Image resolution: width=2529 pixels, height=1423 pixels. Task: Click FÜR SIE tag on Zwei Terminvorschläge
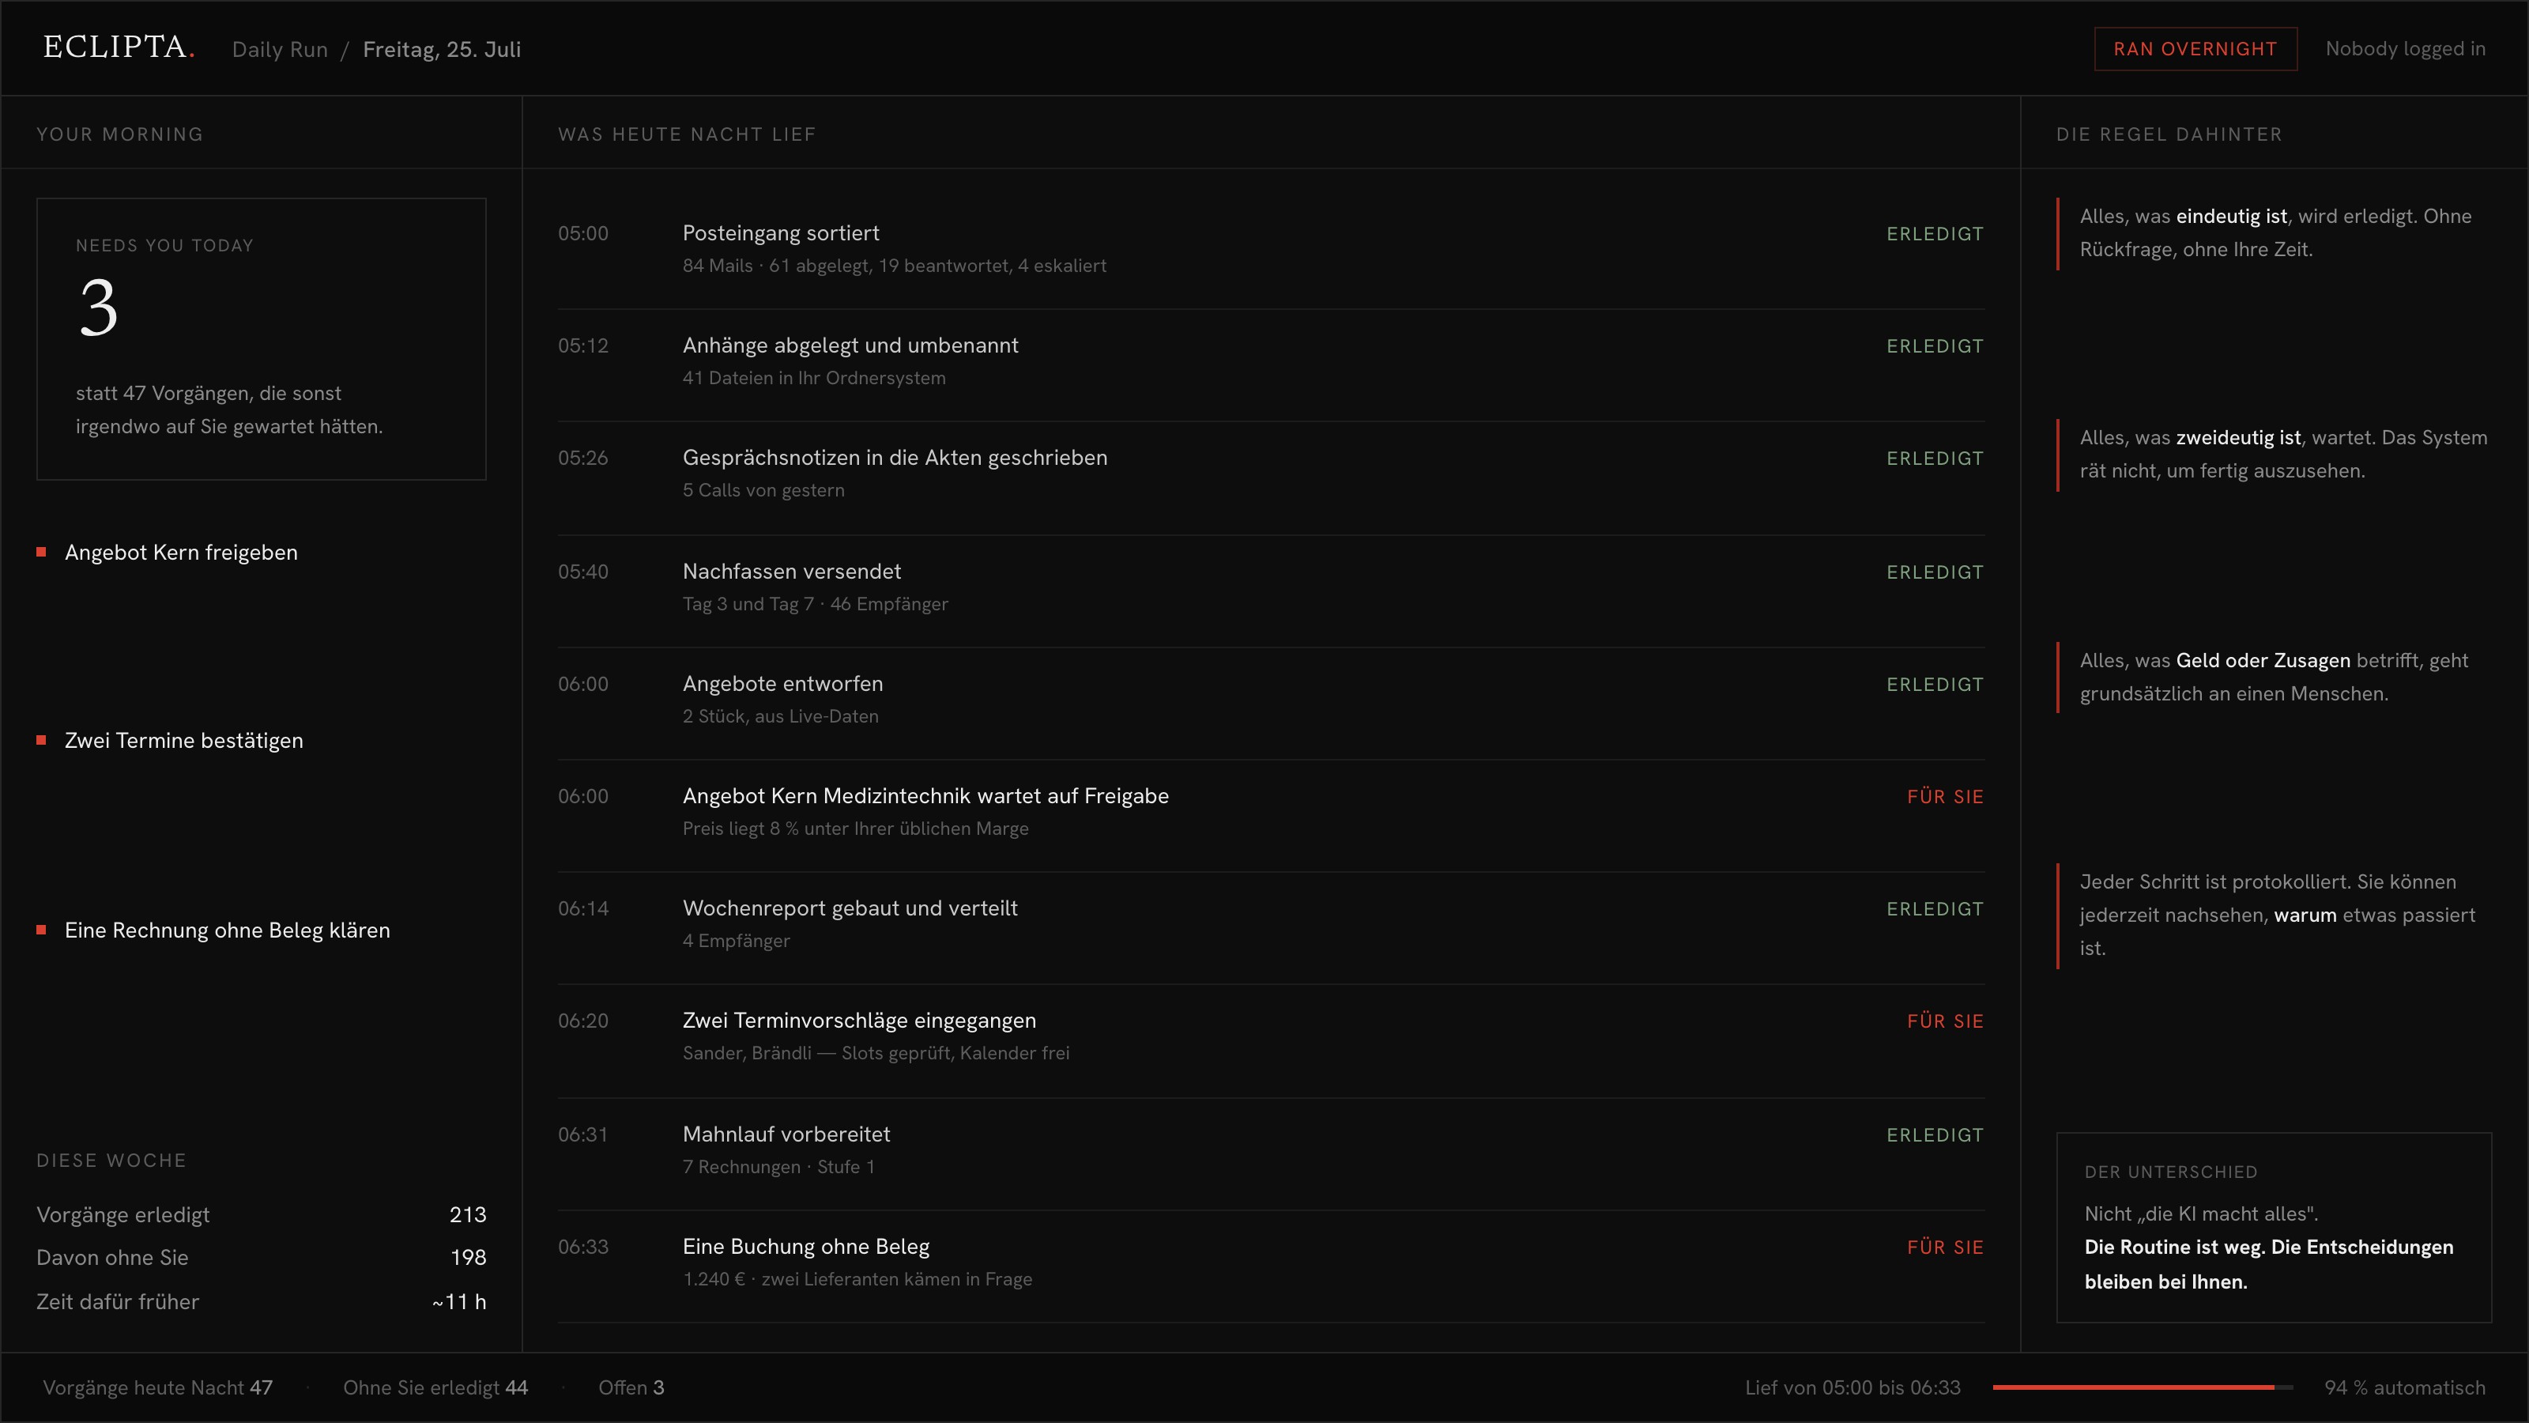pyautogui.click(x=1945, y=1021)
